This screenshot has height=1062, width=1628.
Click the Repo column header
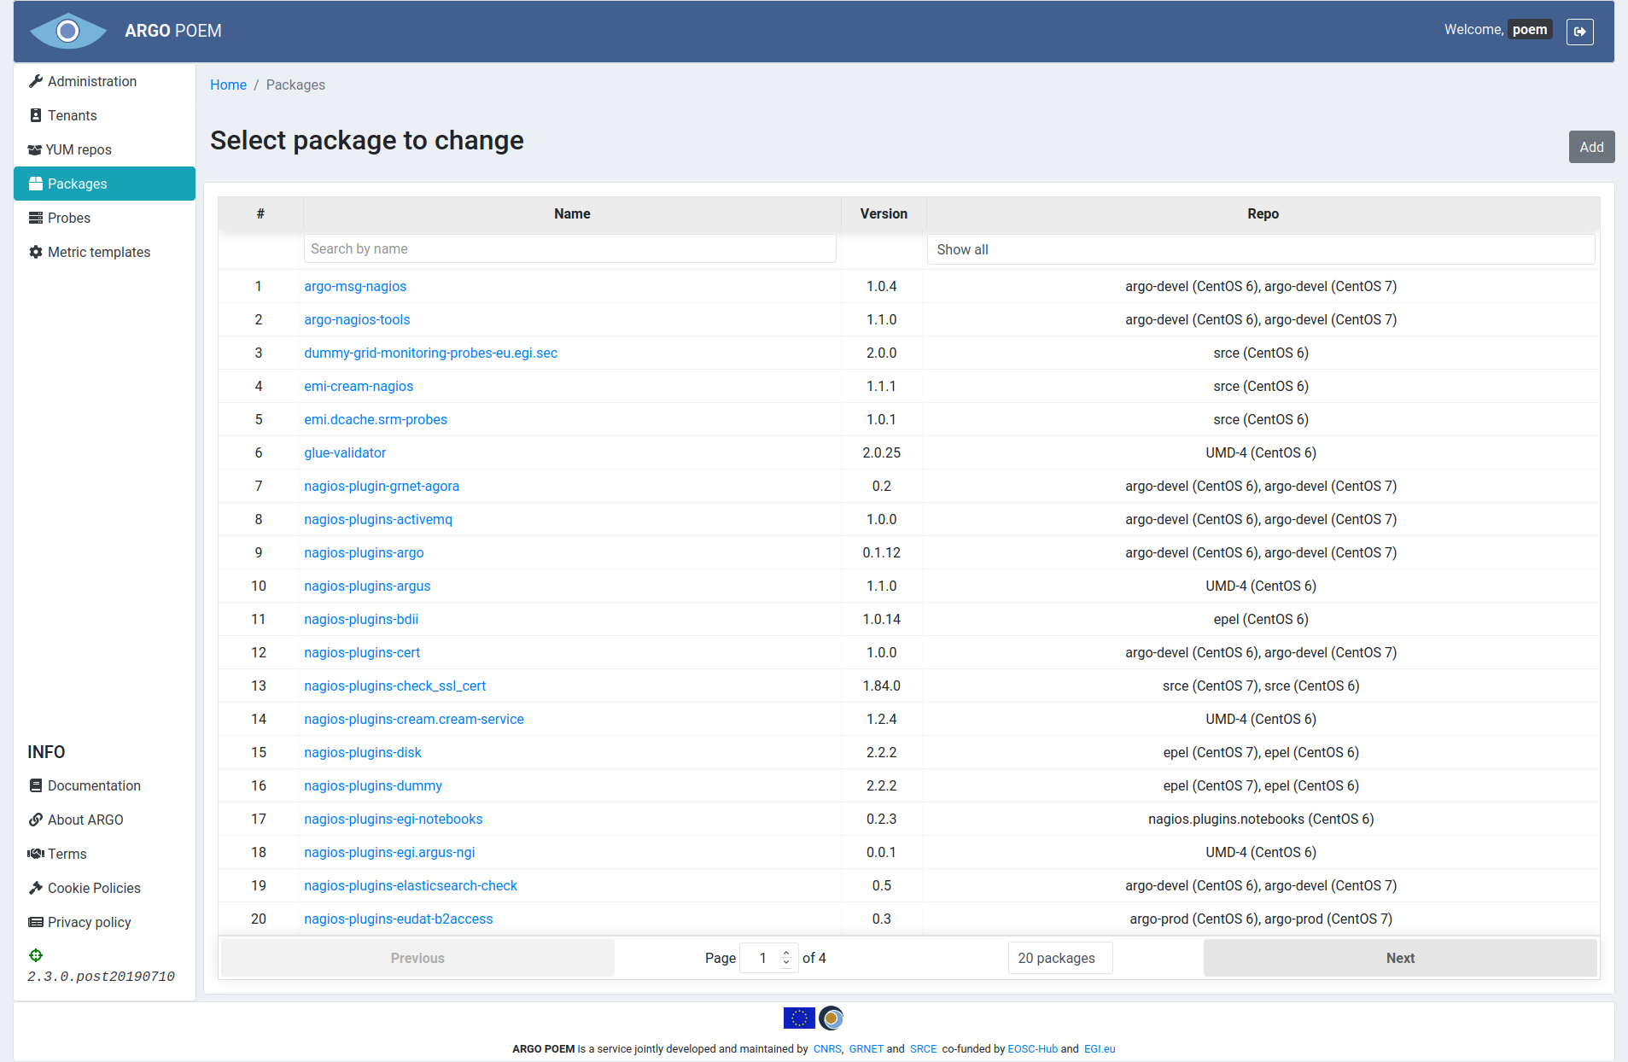pos(1263,214)
